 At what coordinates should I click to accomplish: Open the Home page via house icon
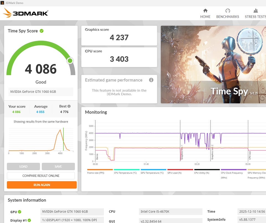(x=205, y=11)
